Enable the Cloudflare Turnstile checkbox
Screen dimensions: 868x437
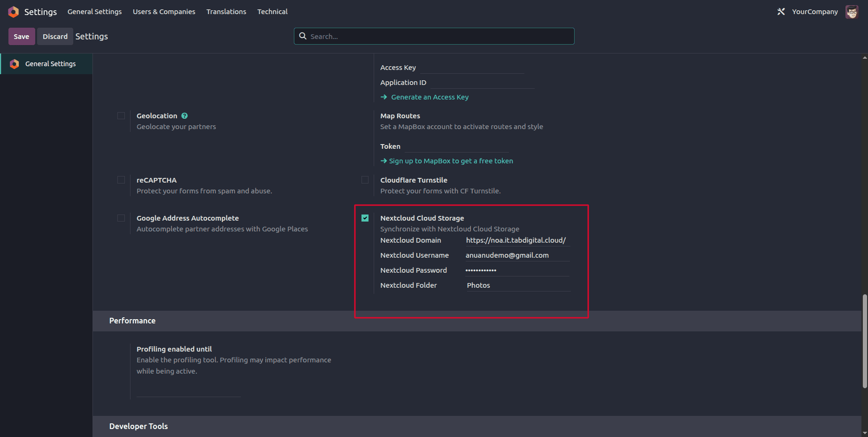click(365, 180)
